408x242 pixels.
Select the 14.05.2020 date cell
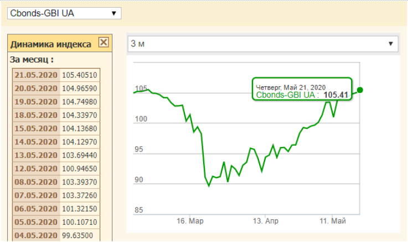click(36, 142)
